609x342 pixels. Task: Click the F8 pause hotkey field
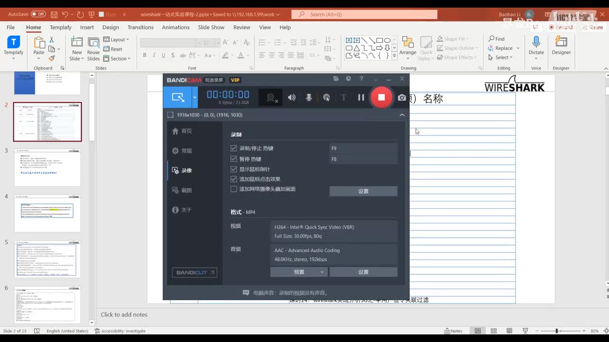[x=363, y=159]
